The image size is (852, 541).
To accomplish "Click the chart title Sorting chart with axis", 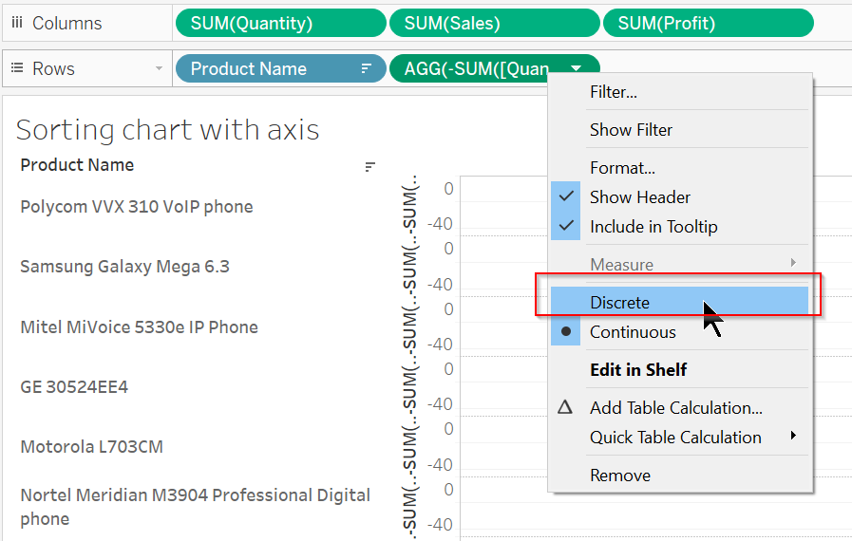I will (167, 130).
